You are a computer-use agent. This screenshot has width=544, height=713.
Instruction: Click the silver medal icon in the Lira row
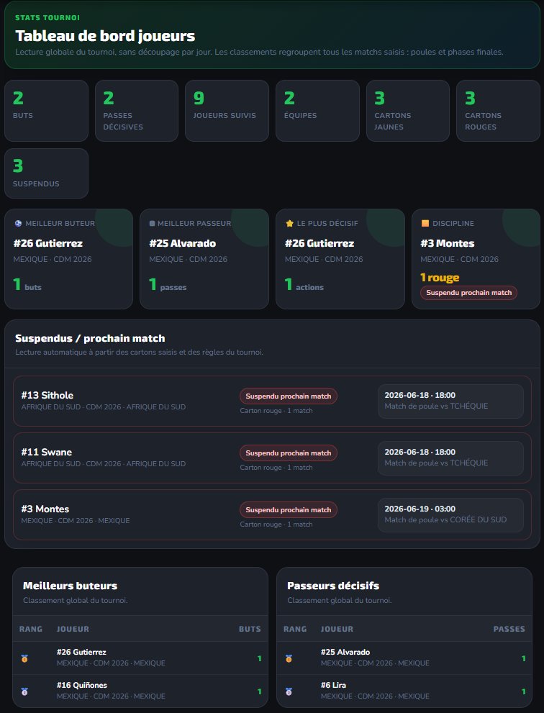(289, 691)
